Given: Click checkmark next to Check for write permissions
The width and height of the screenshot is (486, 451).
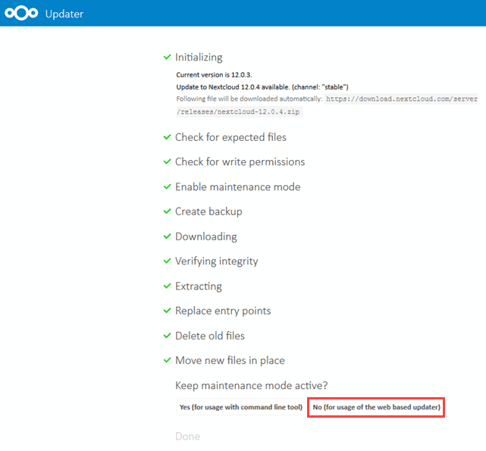Looking at the screenshot, I should click(167, 161).
